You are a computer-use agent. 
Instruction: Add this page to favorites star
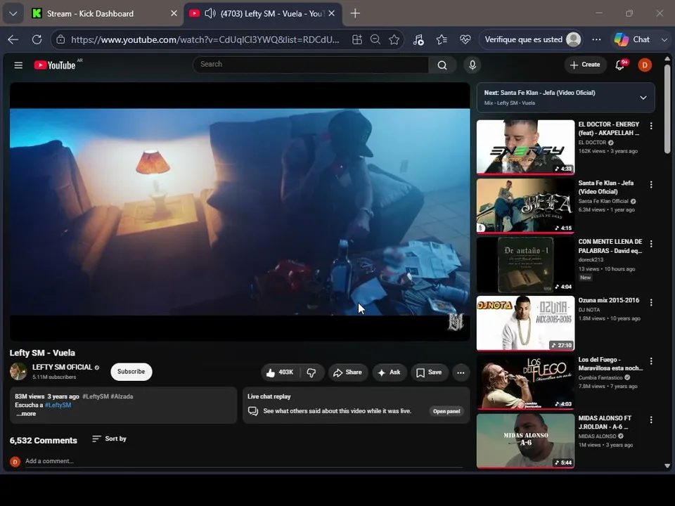(x=394, y=39)
